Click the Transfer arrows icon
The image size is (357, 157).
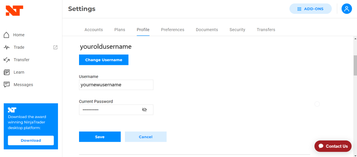6,60
